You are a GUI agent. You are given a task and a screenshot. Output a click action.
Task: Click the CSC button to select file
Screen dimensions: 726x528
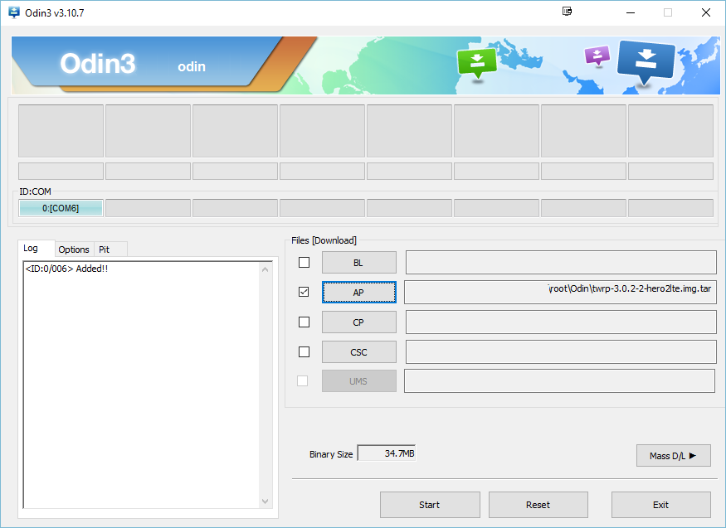pyautogui.click(x=358, y=352)
